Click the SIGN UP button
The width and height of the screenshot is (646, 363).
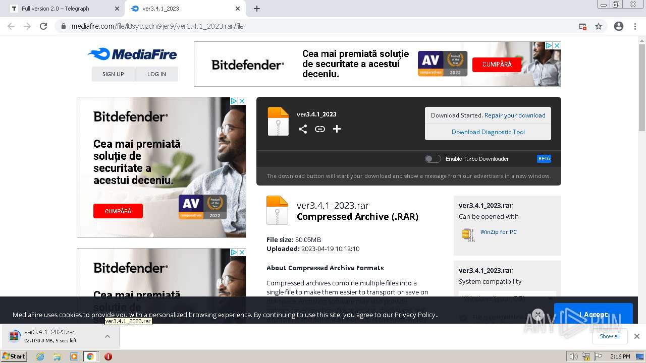pyautogui.click(x=113, y=74)
